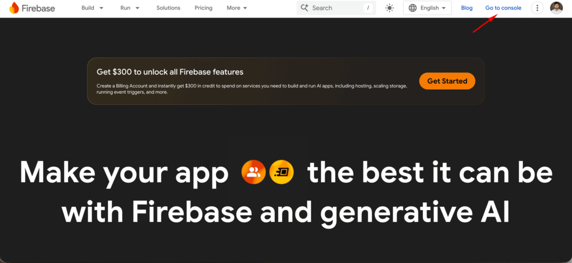Expand the Build dropdown menu

point(92,8)
